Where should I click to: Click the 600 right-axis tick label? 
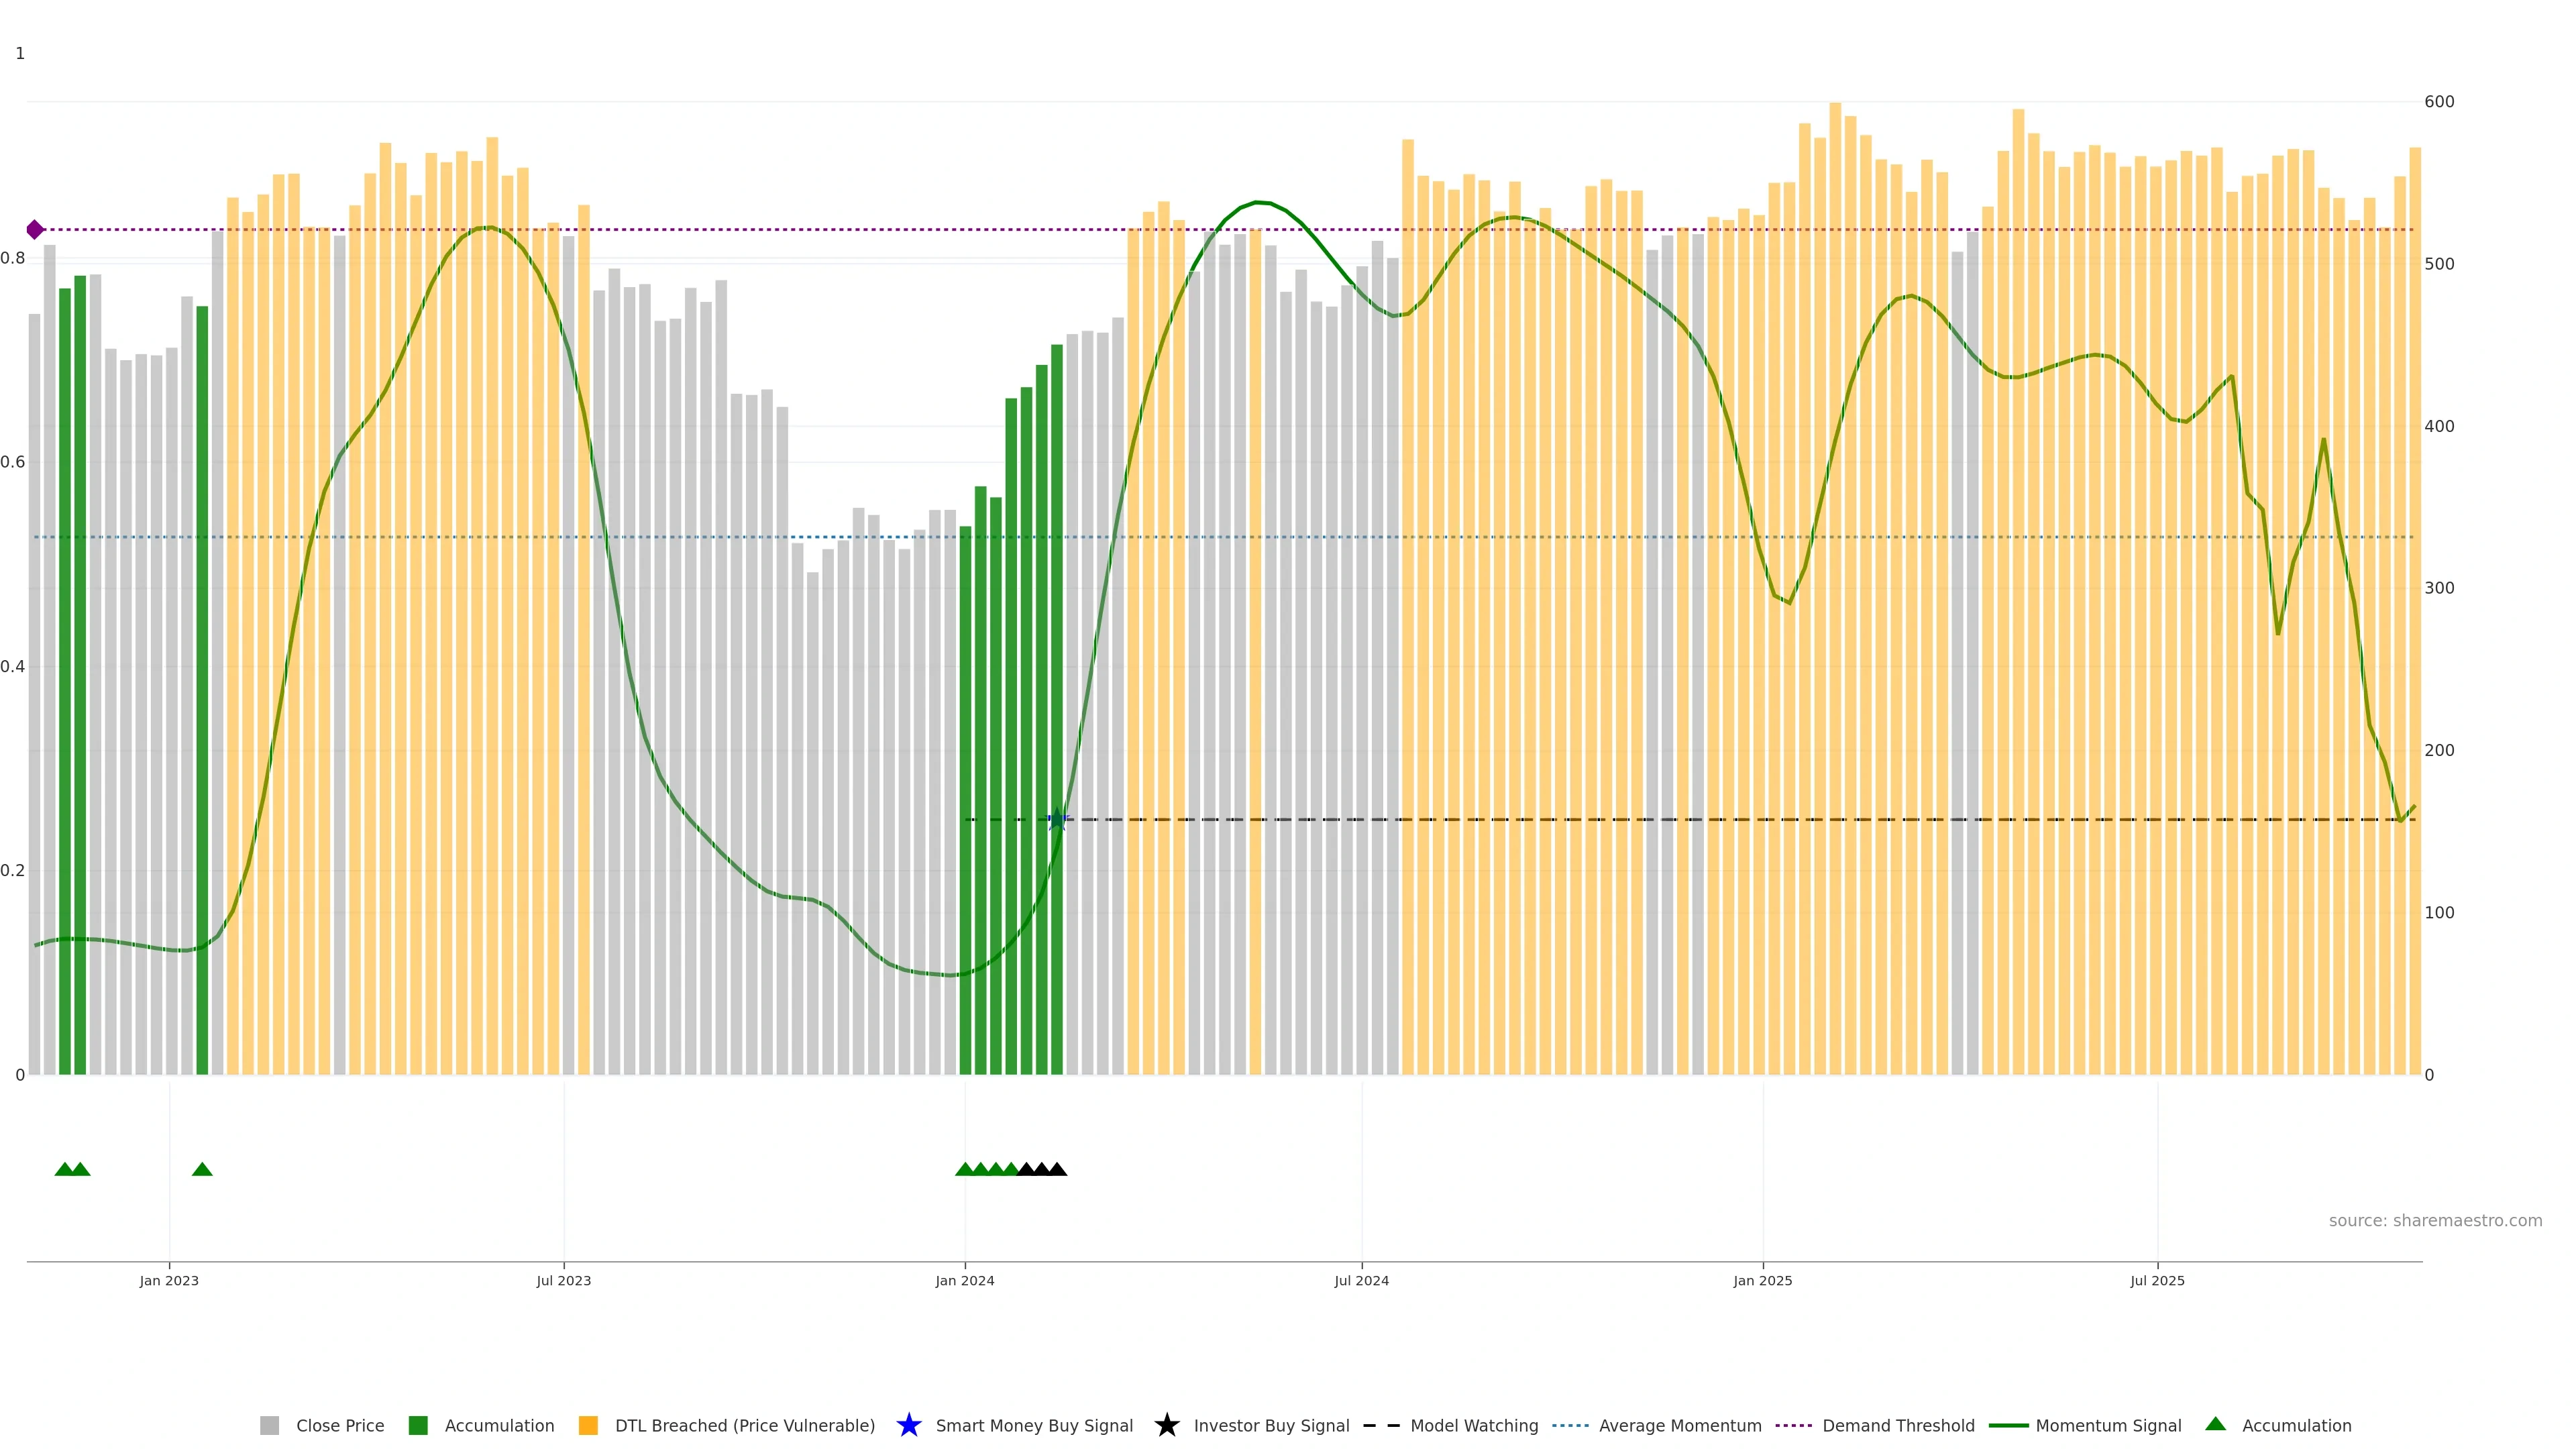2439,102
